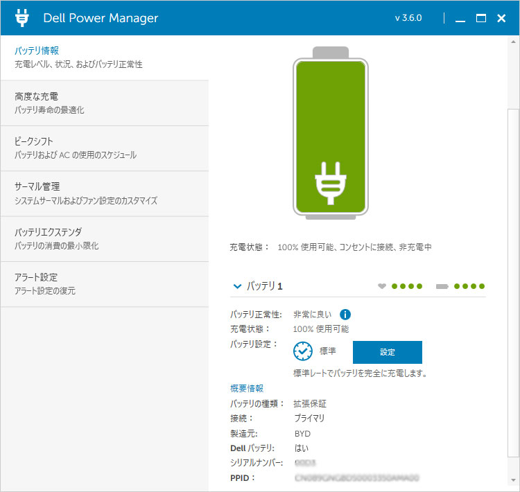Go to the バッテリエクステンダ tab
Image resolution: width=520 pixels, height=492 pixels.
pos(105,239)
